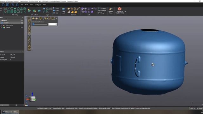Click the Merge button
The height and width of the screenshot is (114, 203).
click(101, 13)
